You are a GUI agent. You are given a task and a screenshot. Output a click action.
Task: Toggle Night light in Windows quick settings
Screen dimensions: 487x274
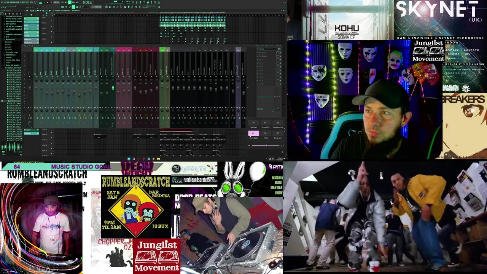[254, 123]
